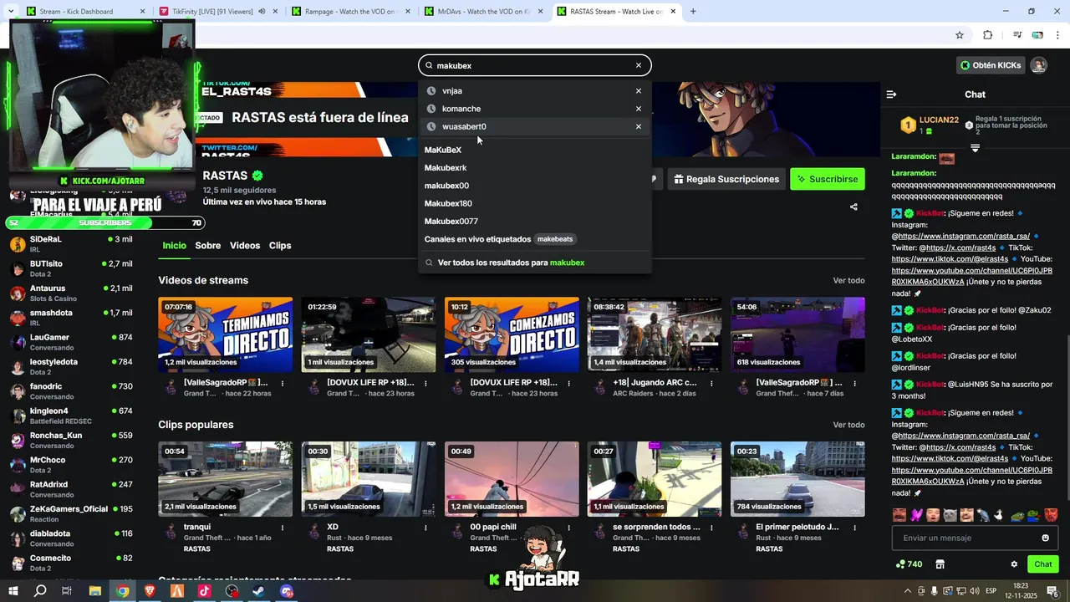Select Makubex180 search suggestion
Image resolution: width=1070 pixels, height=602 pixels.
(x=535, y=203)
